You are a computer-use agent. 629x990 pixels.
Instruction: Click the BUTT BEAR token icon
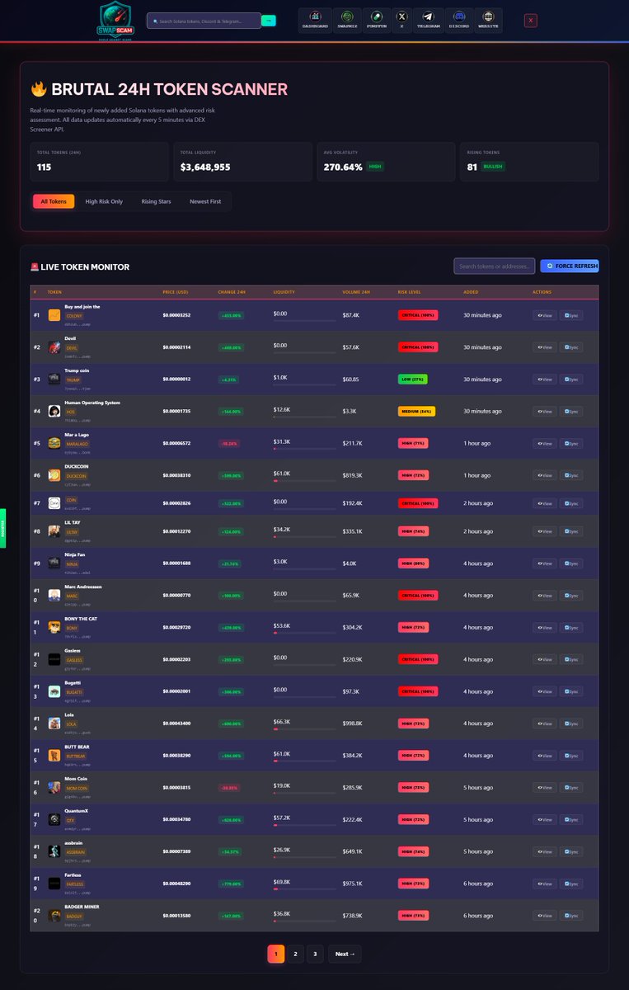click(x=54, y=755)
